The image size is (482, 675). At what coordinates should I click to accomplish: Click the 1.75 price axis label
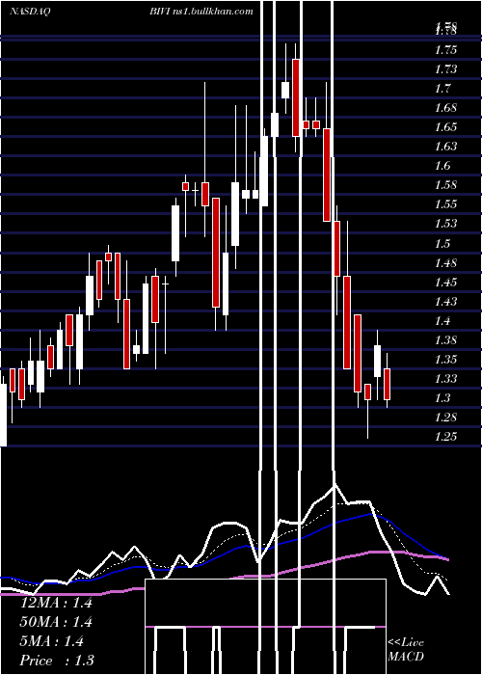(445, 50)
